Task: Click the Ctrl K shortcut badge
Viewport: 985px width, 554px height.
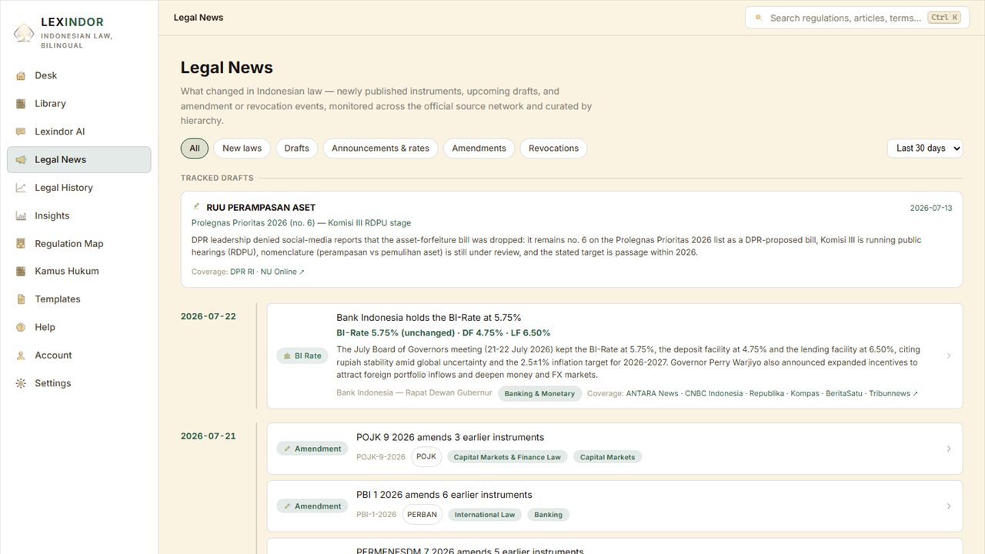Action: point(944,18)
